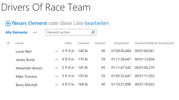Open the ellipsis menu for Alexander Brown

[x=57, y=68]
